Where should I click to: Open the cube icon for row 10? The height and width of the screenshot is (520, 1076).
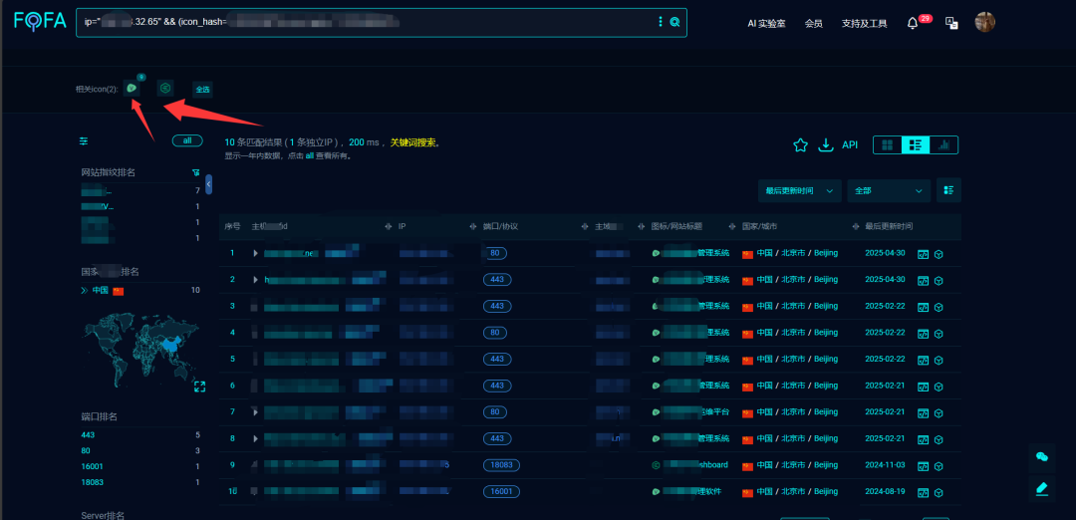coord(939,492)
